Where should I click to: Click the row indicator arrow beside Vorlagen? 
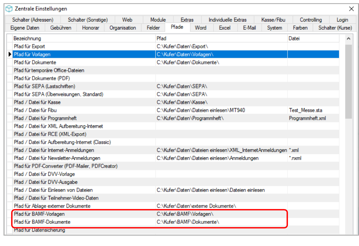point(10,54)
